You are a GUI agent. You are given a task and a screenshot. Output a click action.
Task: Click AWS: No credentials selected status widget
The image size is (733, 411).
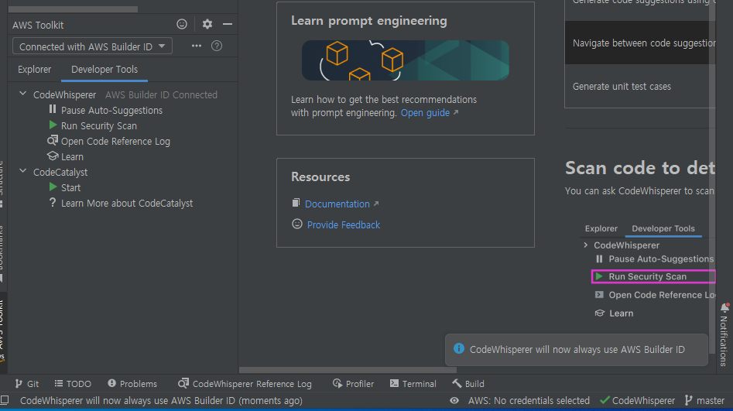(x=529, y=401)
